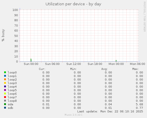Click the 'Mon 06:00' time axis label
Screen dimensions: 147x118
(138, 64)
